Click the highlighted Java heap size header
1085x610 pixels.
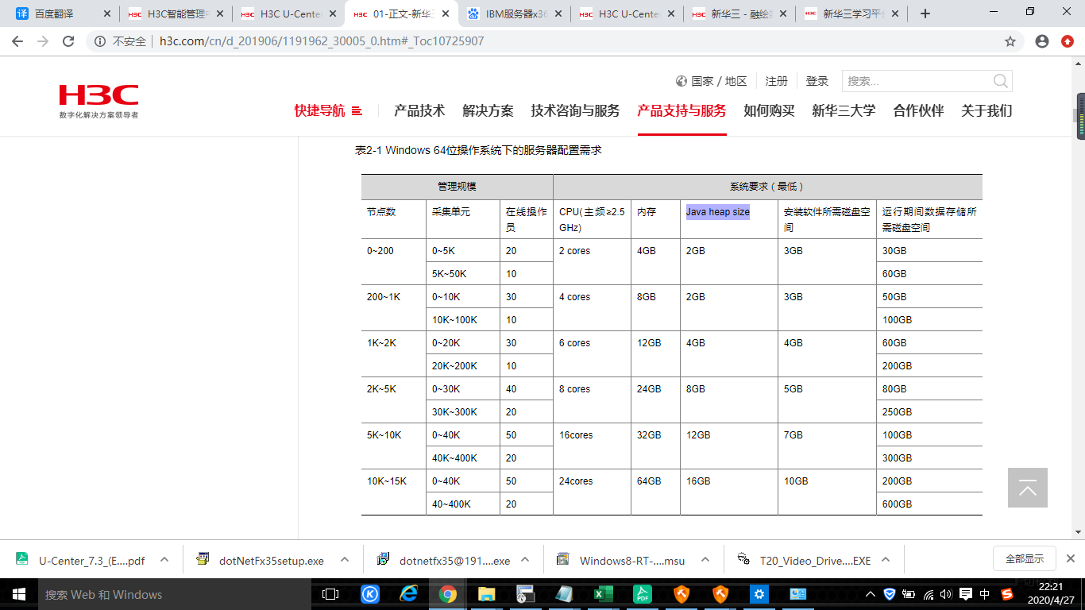point(718,212)
